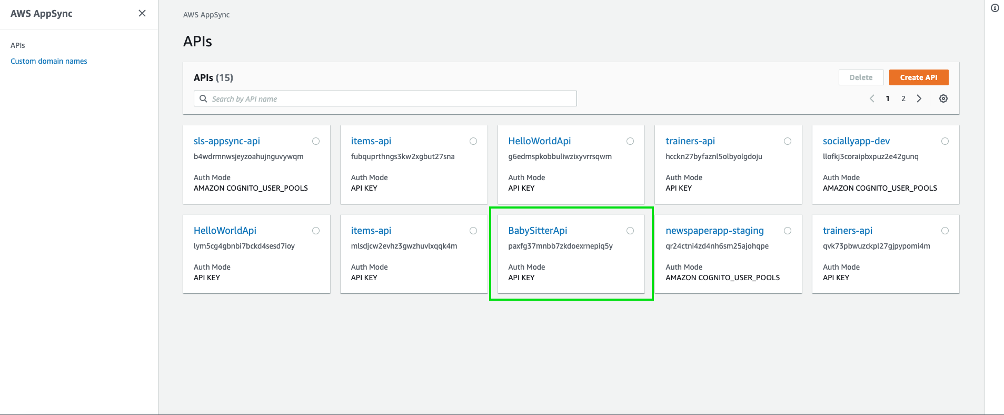Open APIs in the sidebar
Screen dimensions: 1004x415
(18, 45)
